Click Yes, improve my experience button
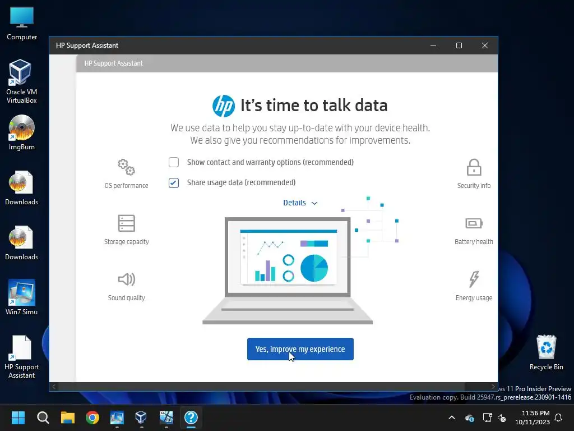 coord(300,349)
